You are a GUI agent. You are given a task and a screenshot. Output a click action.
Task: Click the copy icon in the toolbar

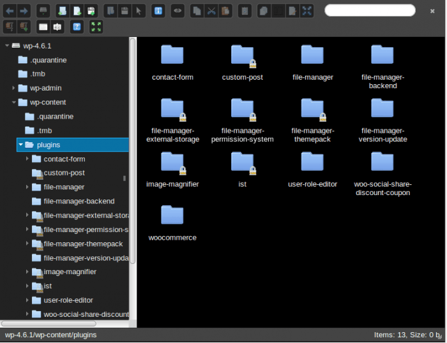(x=197, y=11)
